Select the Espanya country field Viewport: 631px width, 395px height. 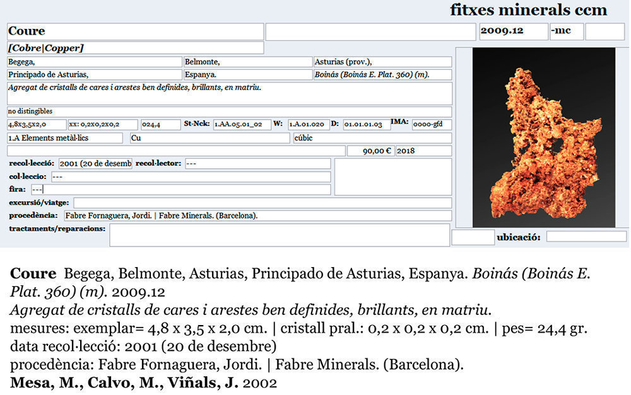pos(248,75)
